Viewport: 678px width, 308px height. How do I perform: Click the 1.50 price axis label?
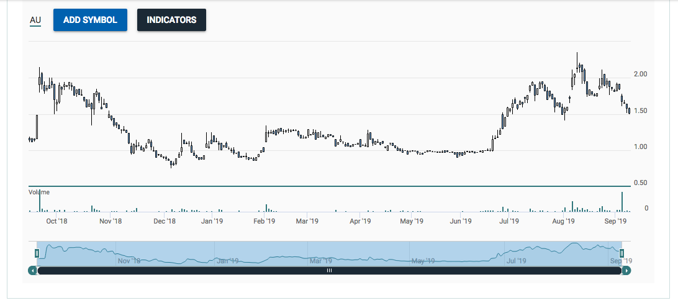pyautogui.click(x=640, y=111)
